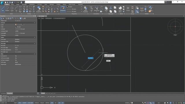
Task: Click the Top label under view cube
Action: point(175,35)
